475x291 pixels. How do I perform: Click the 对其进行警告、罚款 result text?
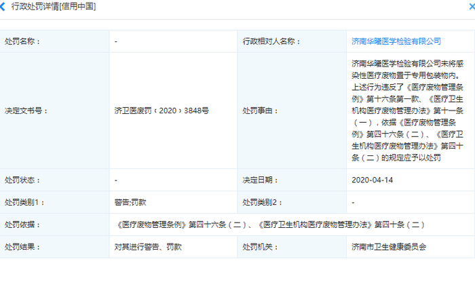tap(148, 247)
